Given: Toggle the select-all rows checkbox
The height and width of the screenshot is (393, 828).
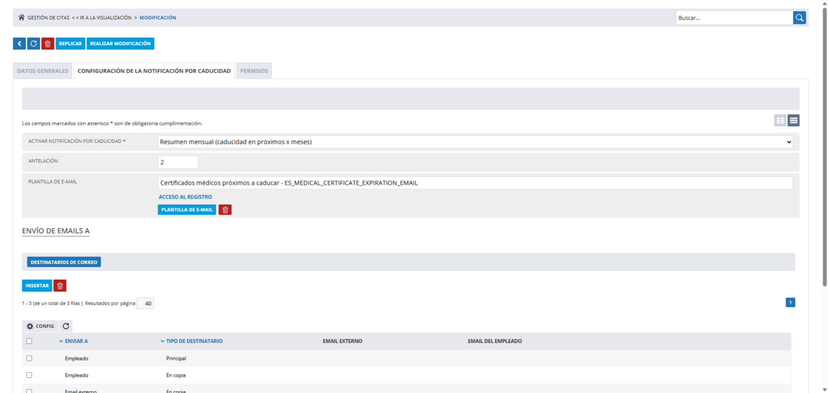Looking at the screenshot, I should tap(29, 341).
